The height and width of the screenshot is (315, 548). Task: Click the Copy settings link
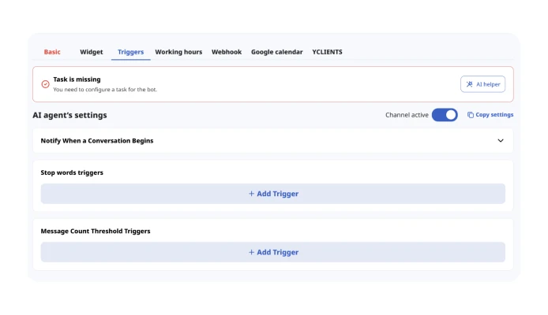[x=494, y=115]
